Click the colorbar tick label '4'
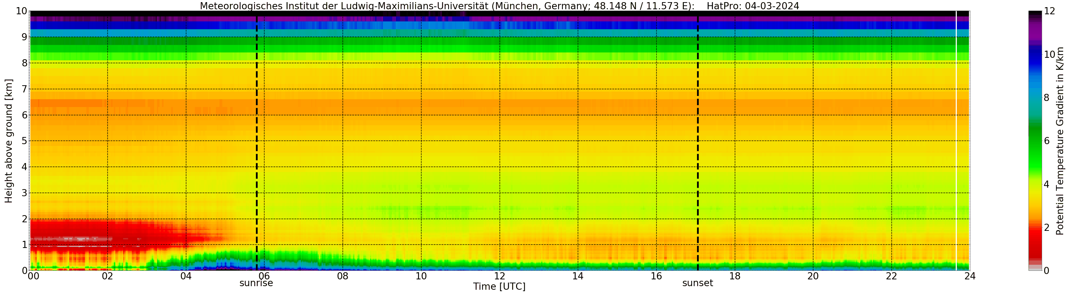This screenshot has height=294, width=1076. pos(1046,184)
